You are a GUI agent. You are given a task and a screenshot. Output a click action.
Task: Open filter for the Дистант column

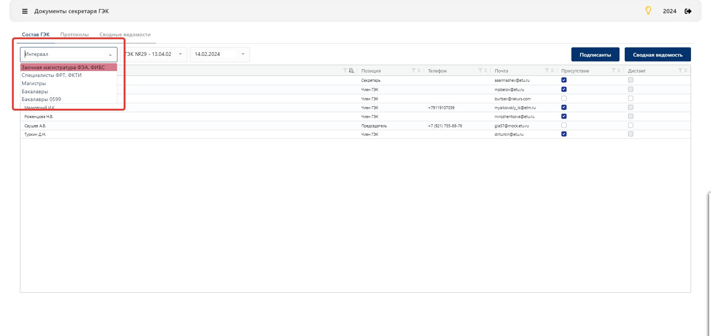680,70
